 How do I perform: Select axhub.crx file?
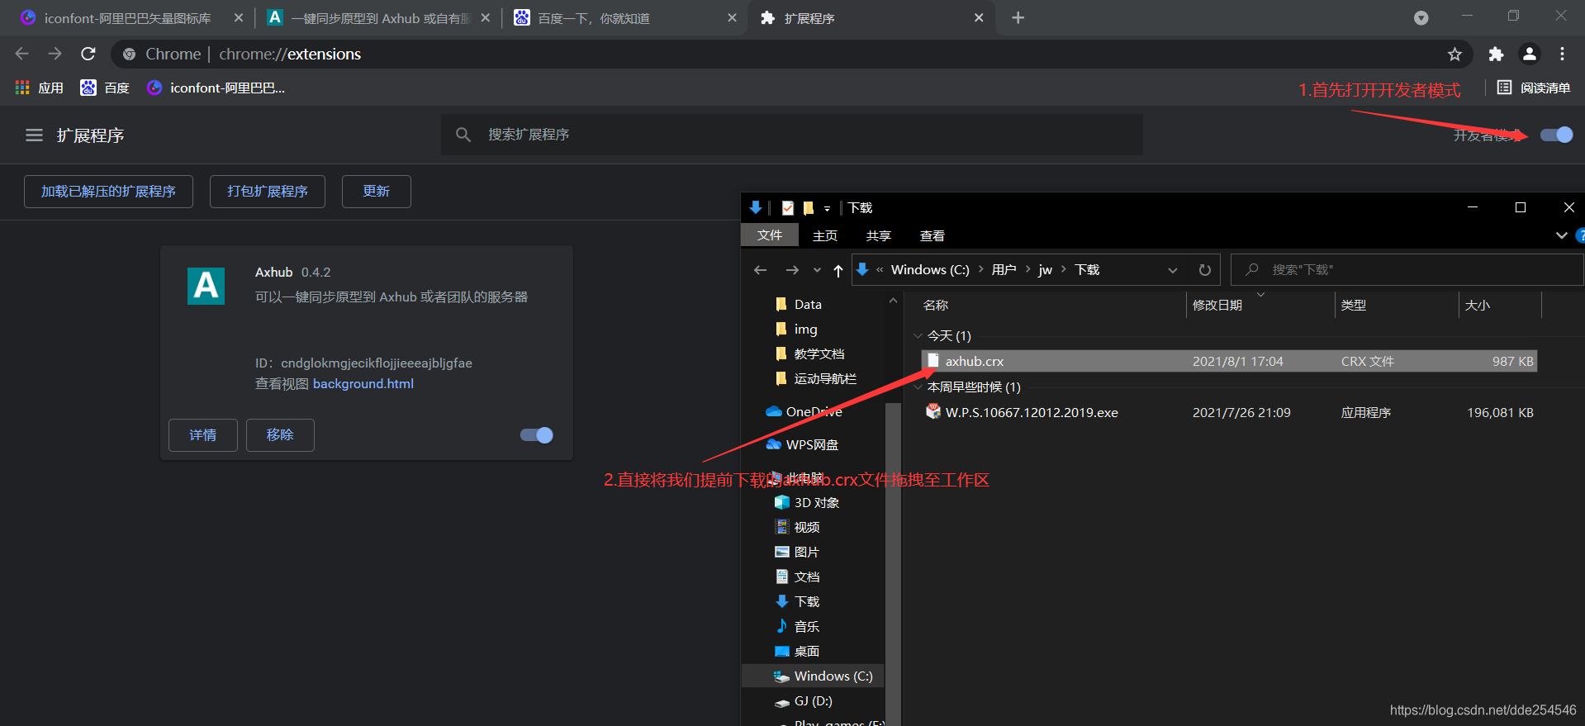(x=1229, y=362)
